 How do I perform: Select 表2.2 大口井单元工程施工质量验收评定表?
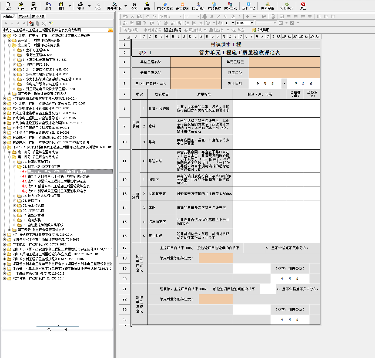pyautogui.click(x=59, y=176)
